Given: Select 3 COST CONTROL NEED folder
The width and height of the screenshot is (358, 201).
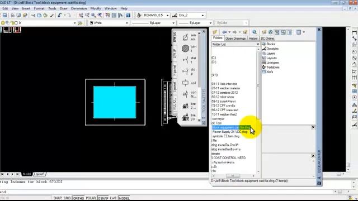Looking at the screenshot, I should [x=229, y=157].
